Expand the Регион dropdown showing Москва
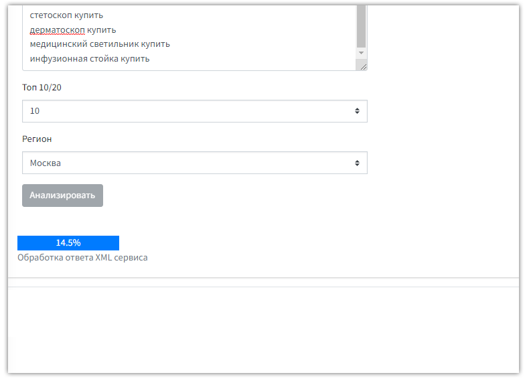 tap(194, 163)
